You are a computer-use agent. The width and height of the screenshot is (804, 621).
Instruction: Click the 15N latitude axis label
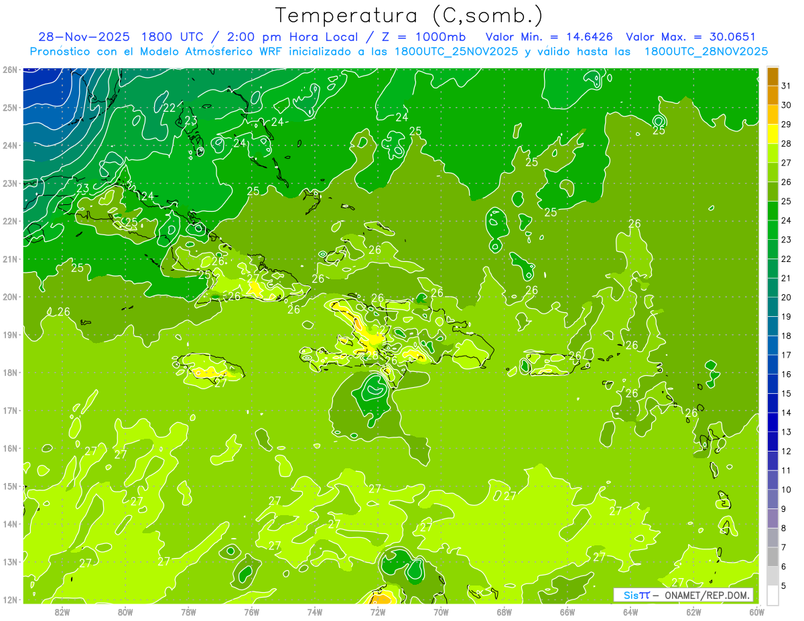[10, 486]
